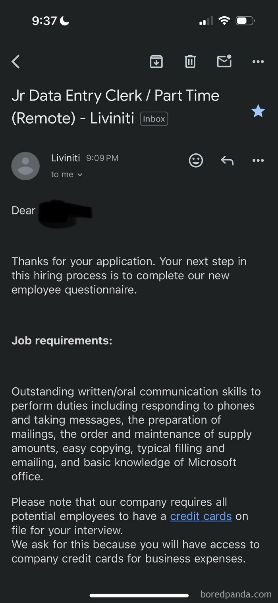Image resolution: width=278 pixels, height=603 pixels.
Task: Unstar the email
Action: click(x=258, y=111)
